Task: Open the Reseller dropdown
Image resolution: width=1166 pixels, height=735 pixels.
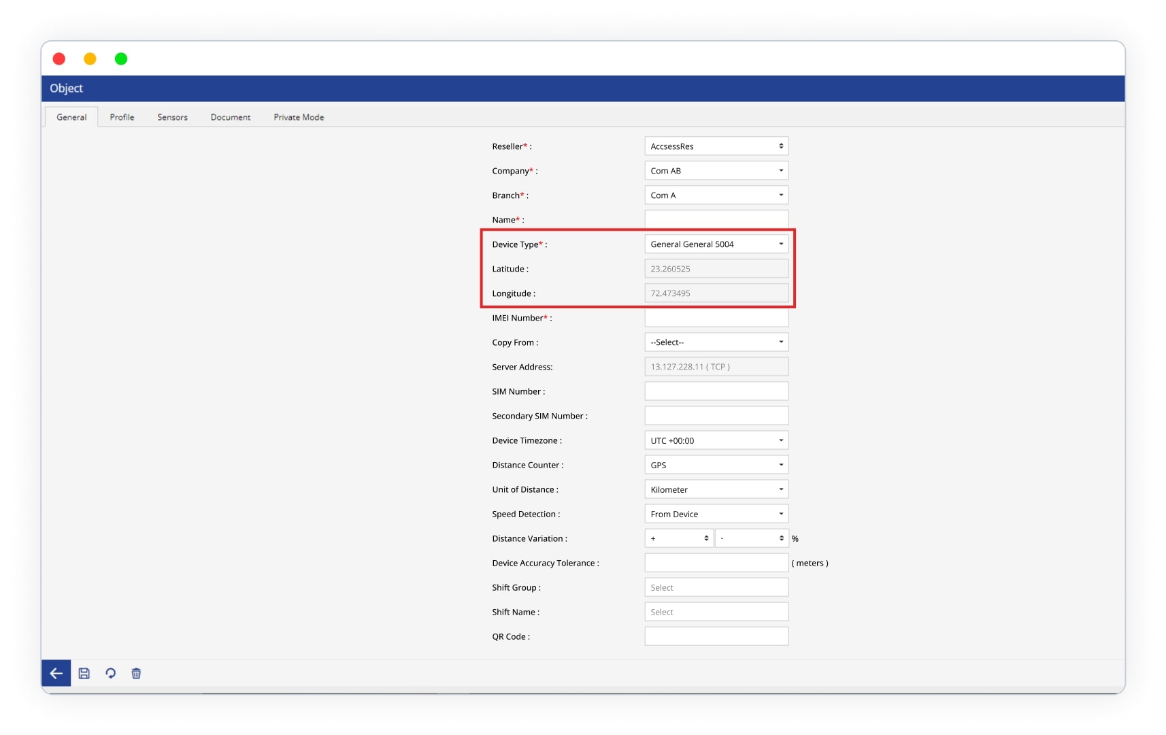Action: 716,146
